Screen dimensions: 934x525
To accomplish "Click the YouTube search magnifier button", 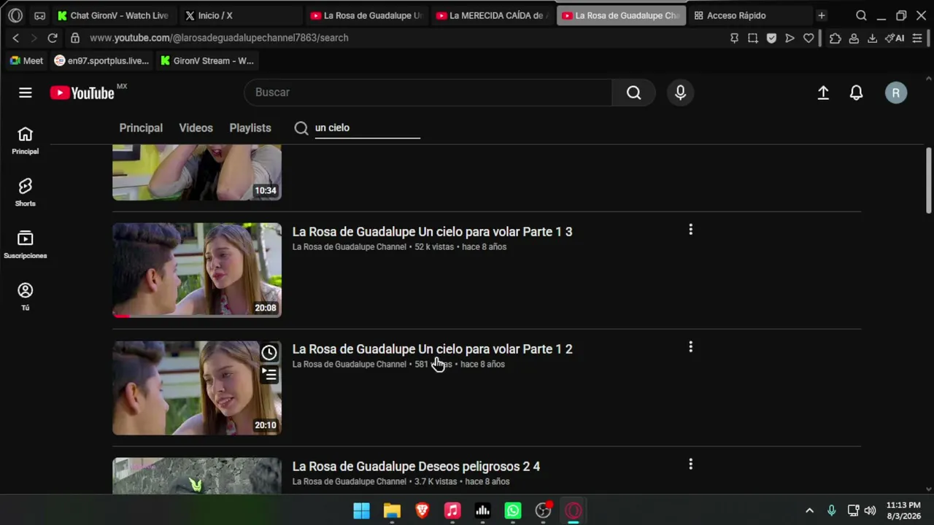I will click(x=633, y=93).
